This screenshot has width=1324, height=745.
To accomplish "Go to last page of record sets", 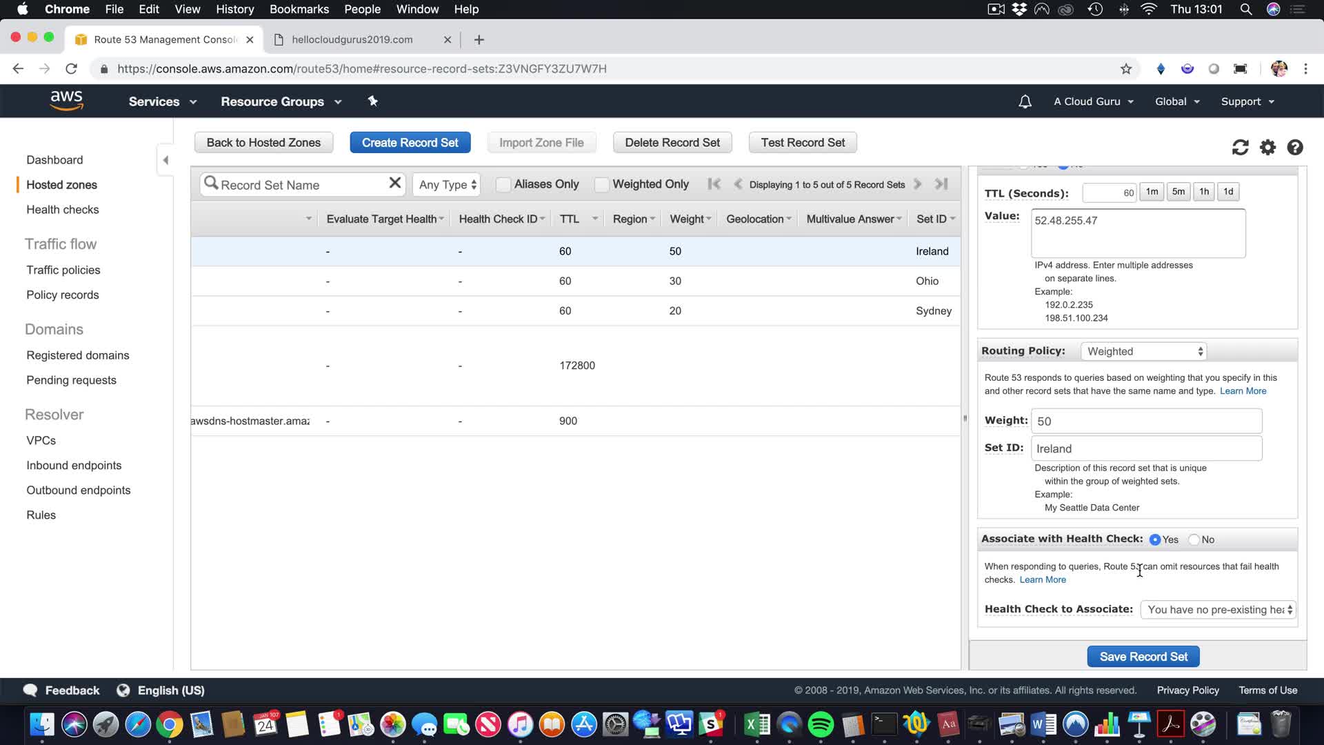I will pos(941,183).
